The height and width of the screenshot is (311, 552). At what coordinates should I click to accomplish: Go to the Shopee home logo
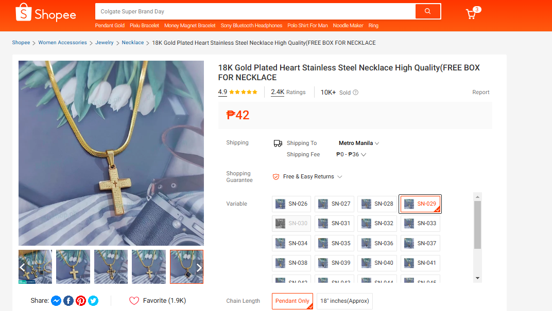(x=46, y=13)
